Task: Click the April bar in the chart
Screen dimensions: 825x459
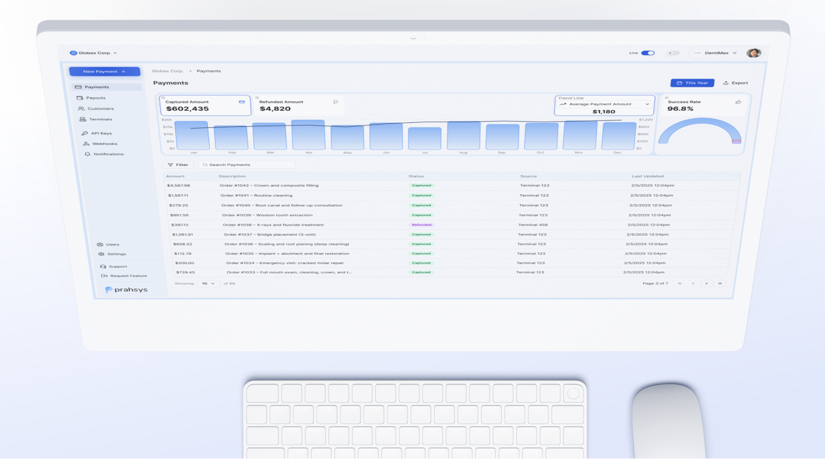Action: pos(308,135)
